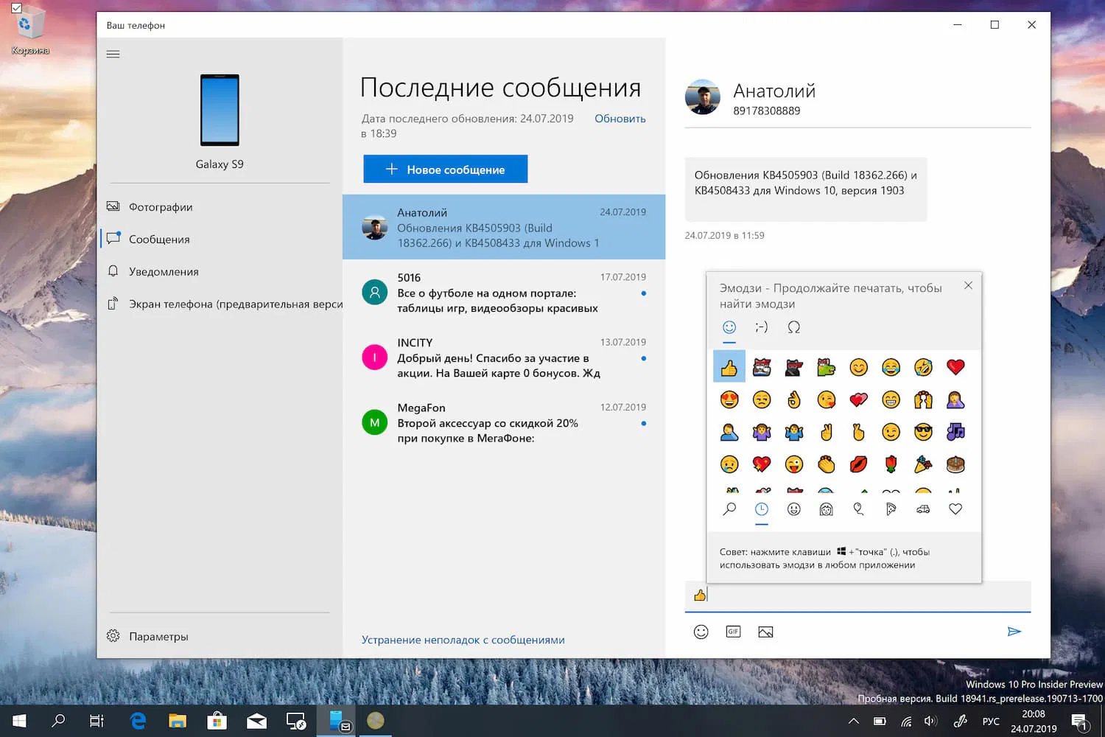
Task: Choose the birthday cake emoji
Action: (955, 464)
